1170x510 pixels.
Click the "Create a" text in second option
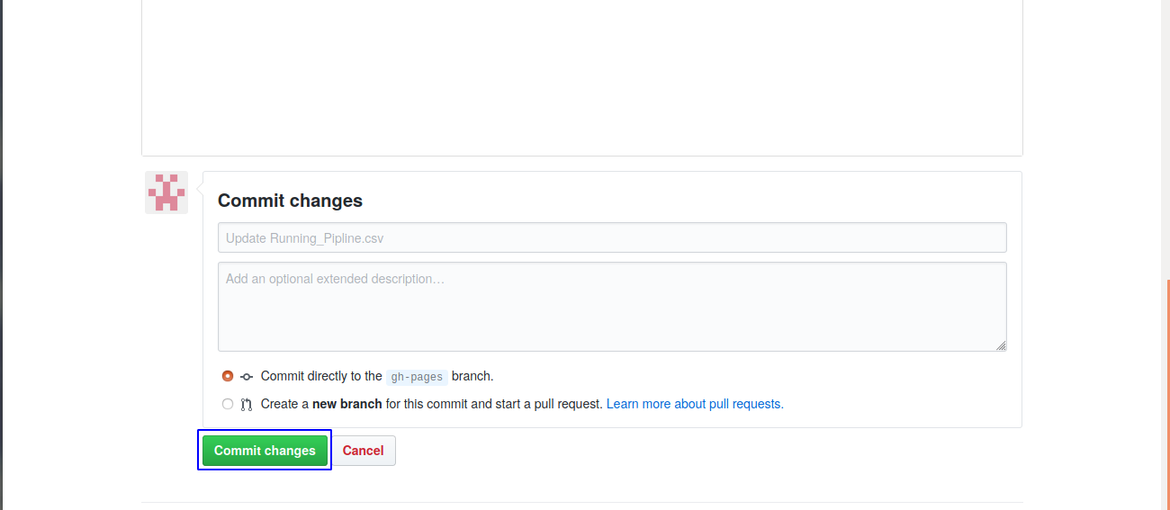pyautogui.click(x=284, y=404)
